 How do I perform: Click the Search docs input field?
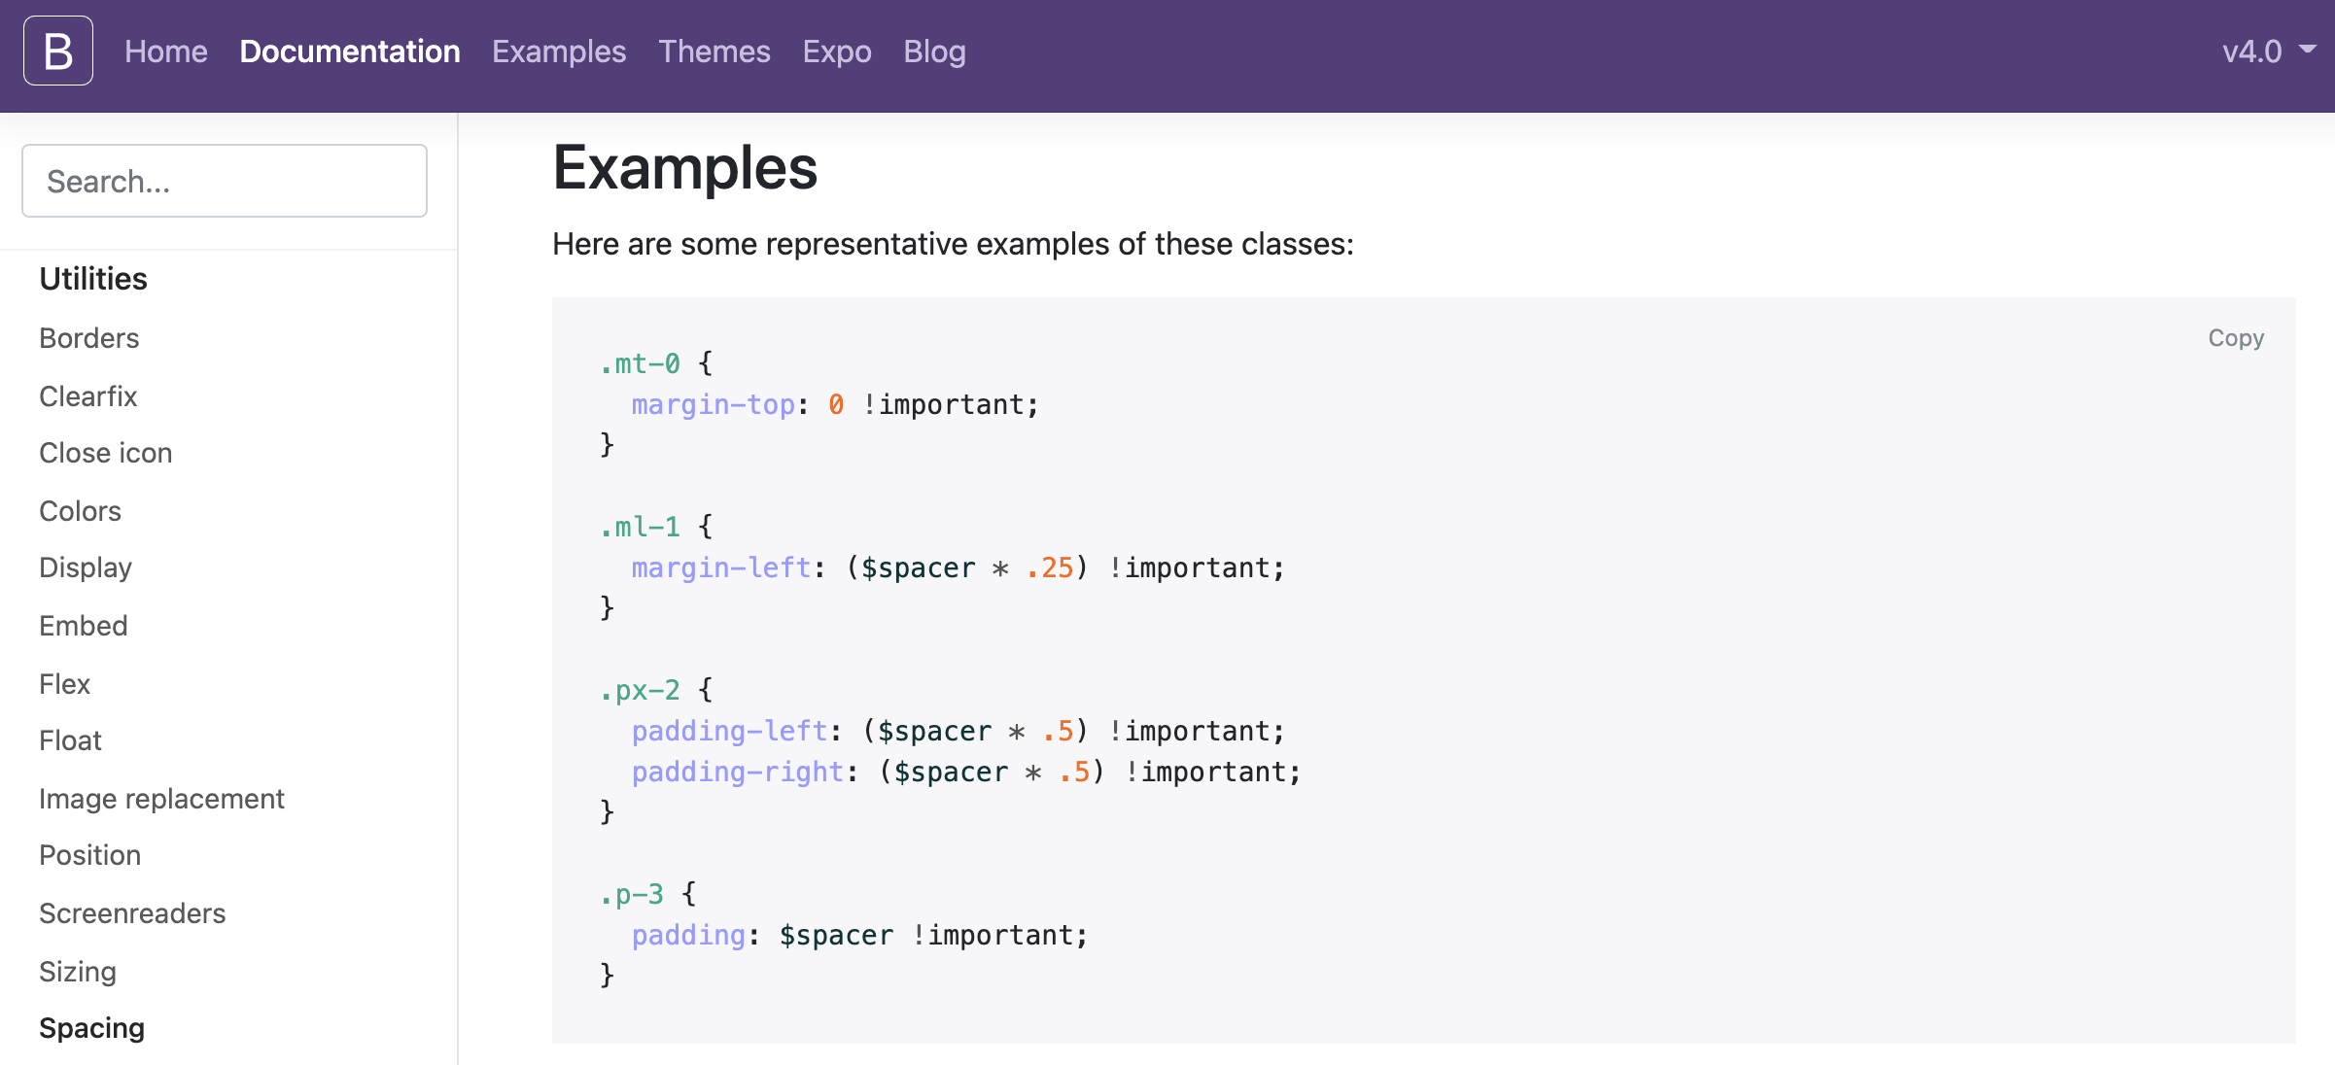tap(225, 182)
